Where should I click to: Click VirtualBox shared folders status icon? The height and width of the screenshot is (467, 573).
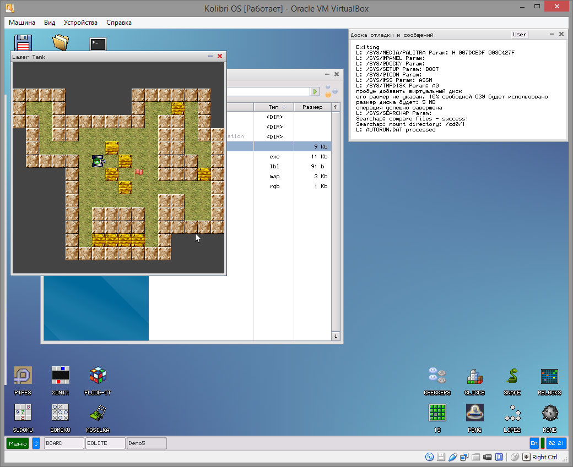coord(476,457)
